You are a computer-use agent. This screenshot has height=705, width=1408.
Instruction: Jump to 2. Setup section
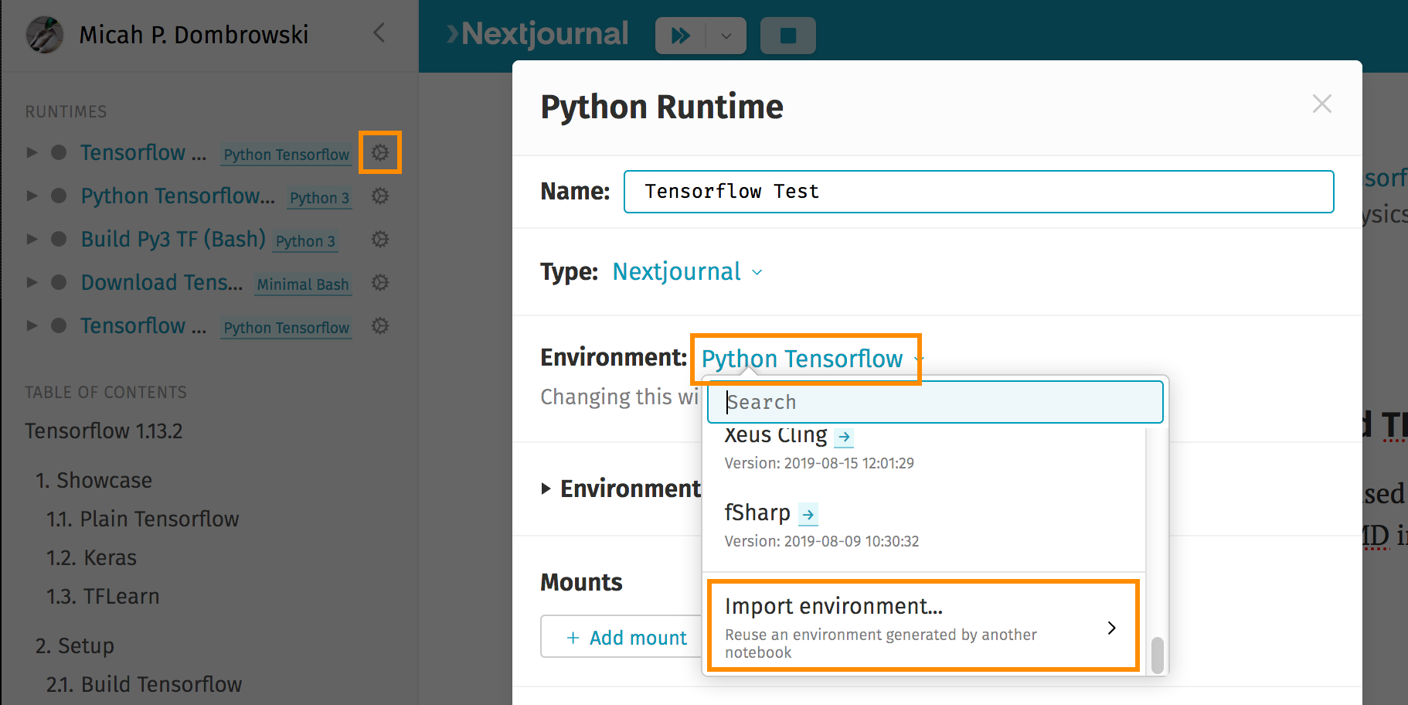74,645
